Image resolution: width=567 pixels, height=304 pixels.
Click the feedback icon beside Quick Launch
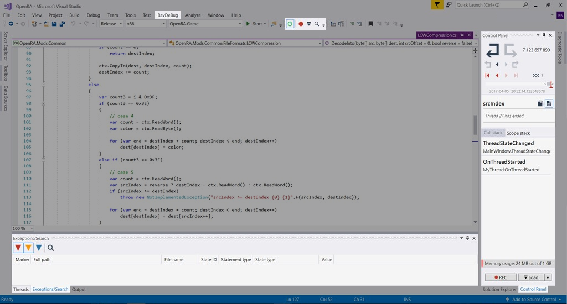tap(449, 4)
